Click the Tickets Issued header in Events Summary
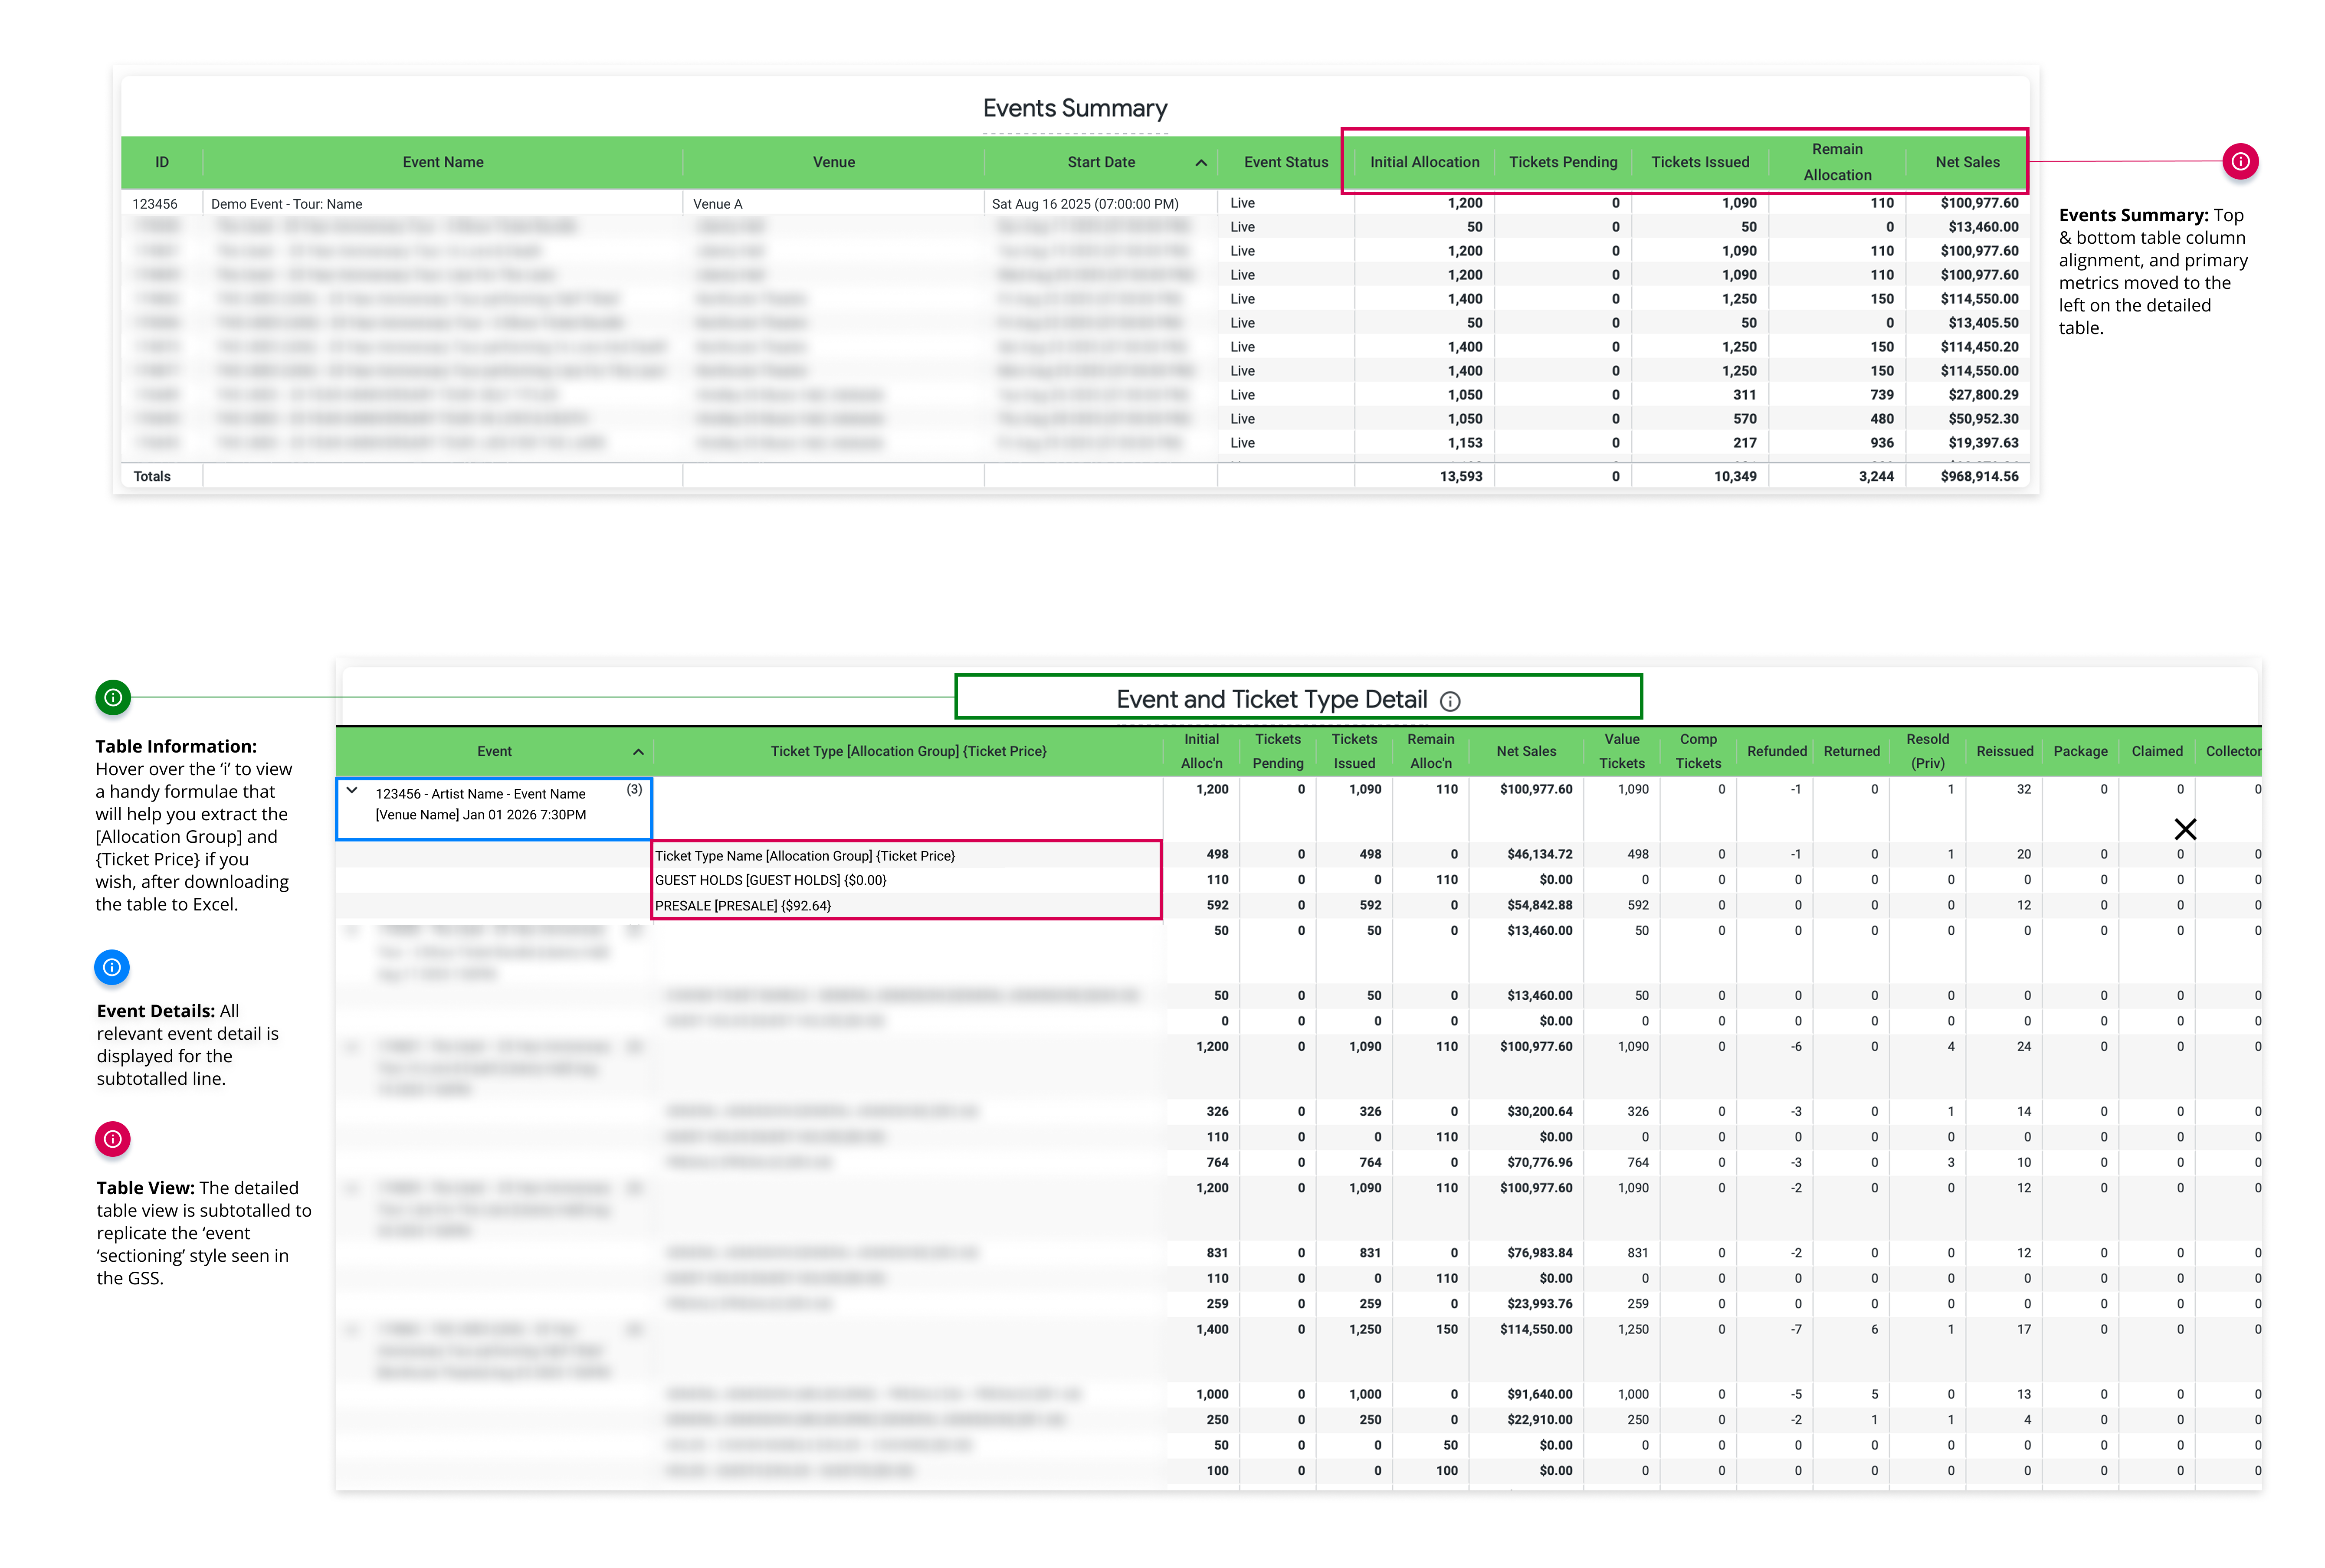Viewport: 2325px width, 1568px height. (1699, 162)
